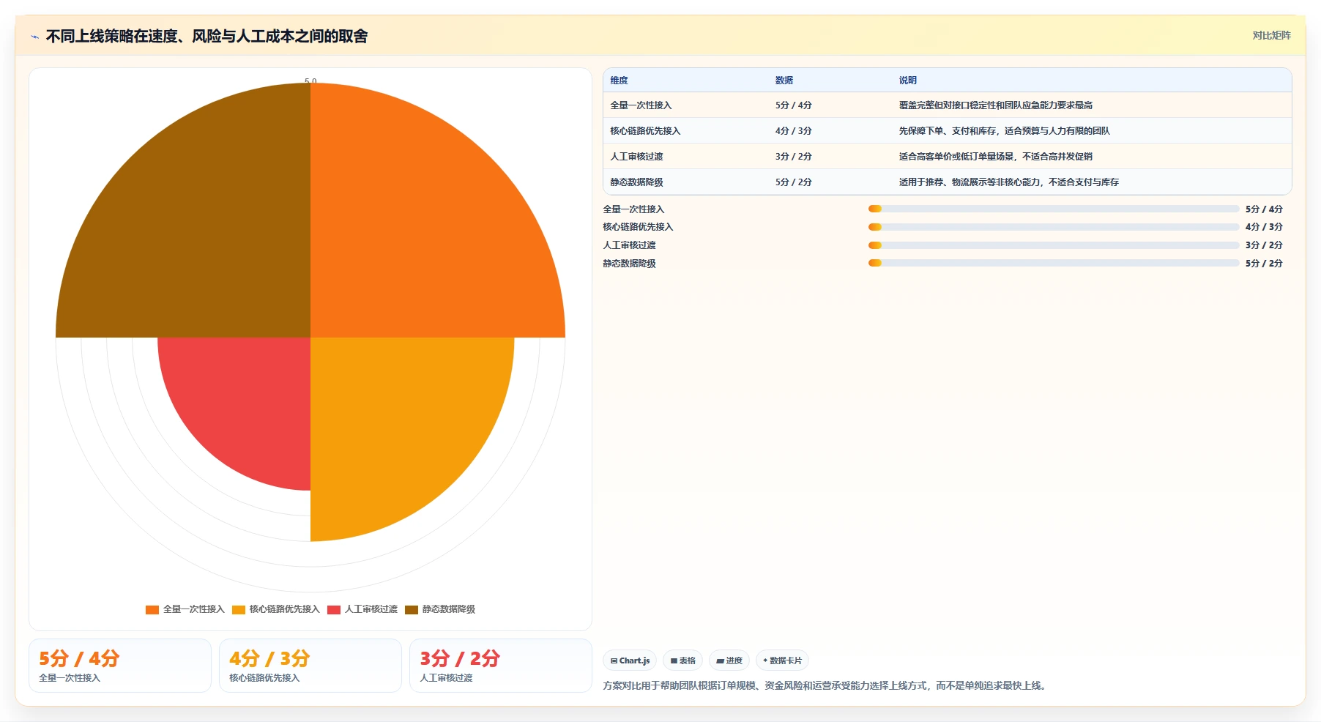
Task: Click the 静态数据降级 label beside its progress bar
Action: pos(629,264)
